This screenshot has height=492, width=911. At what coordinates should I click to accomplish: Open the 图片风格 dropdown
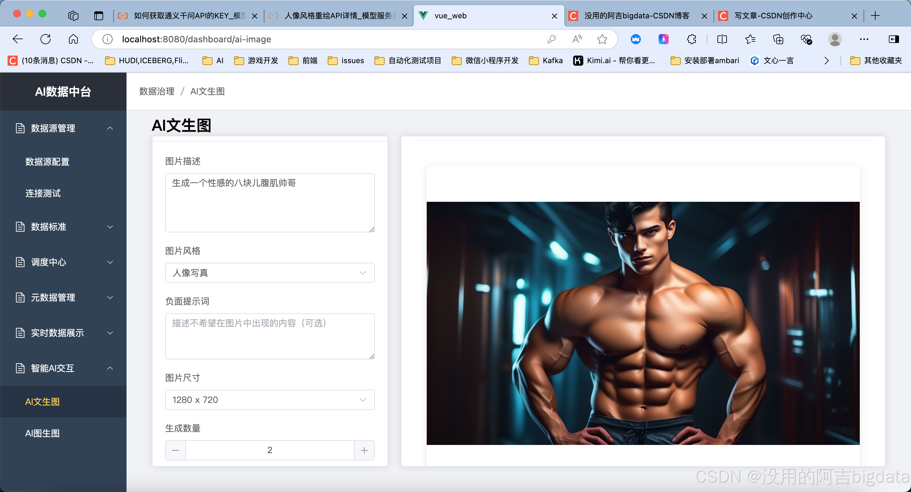(x=270, y=273)
